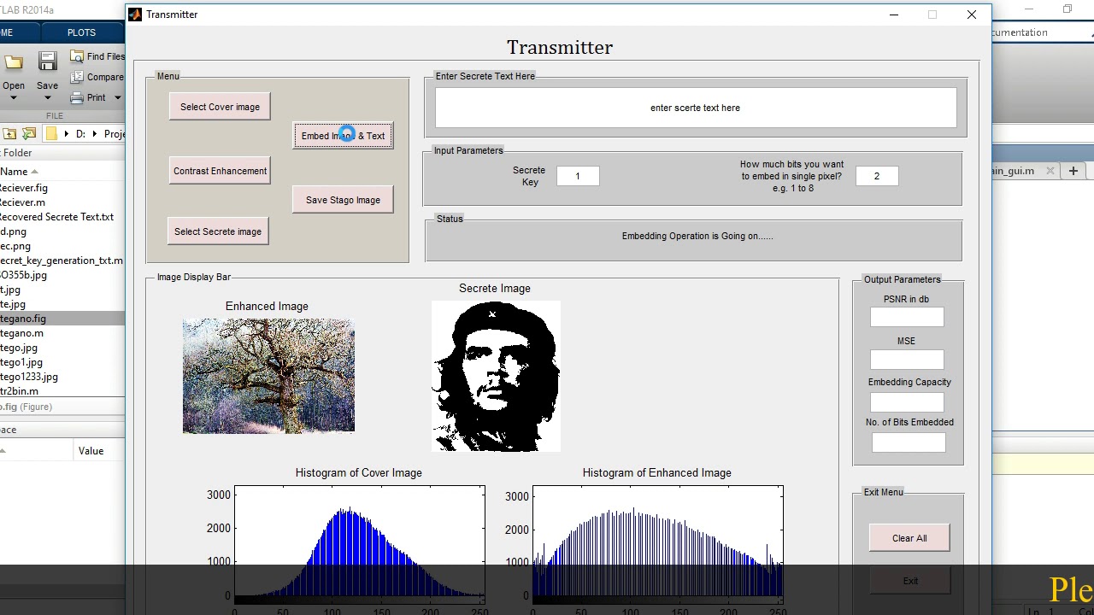This screenshot has height=615, width=1094.
Task: Select secret_key_generation_txt.m file
Action: tap(62, 261)
